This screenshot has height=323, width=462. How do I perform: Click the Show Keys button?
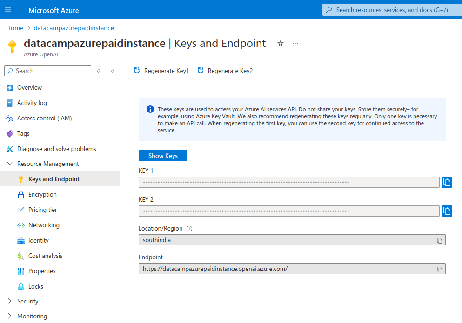click(163, 156)
